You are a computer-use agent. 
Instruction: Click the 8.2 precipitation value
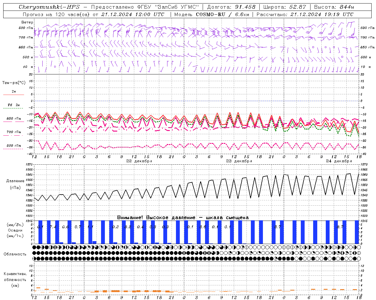(128, 227)
